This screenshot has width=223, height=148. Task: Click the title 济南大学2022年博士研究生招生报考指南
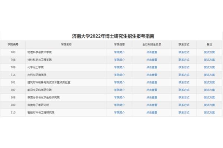click(x=113, y=36)
